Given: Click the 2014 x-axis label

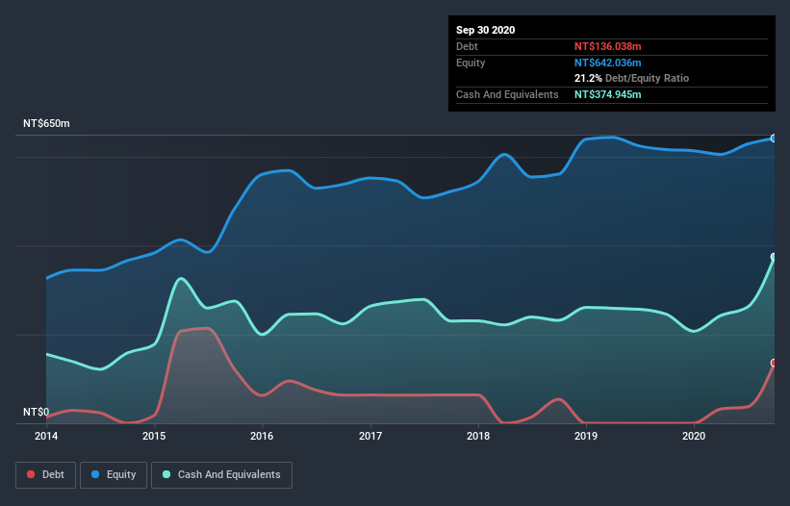Looking at the screenshot, I should 46,436.
